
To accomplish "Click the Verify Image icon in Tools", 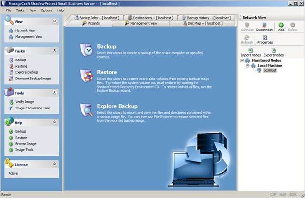I will tap(11, 102).
